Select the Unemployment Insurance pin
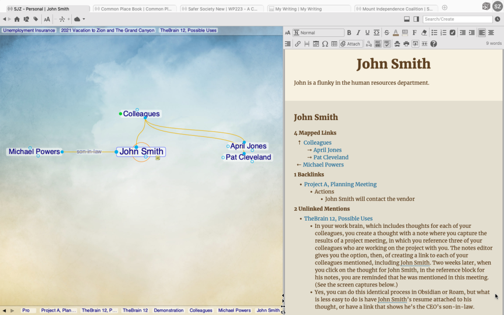This screenshot has height=315, width=504. click(x=29, y=30)
